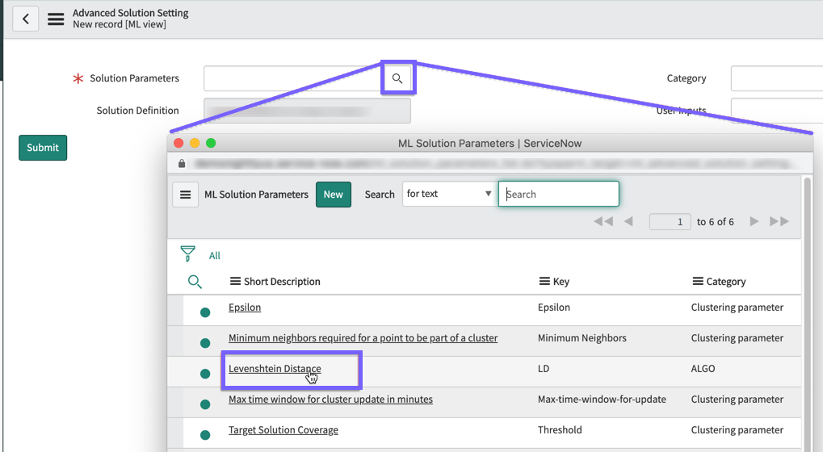The height and width of the screenshot is (452, 823).
Task: Click the Threshold key cell
Action: 560,430
